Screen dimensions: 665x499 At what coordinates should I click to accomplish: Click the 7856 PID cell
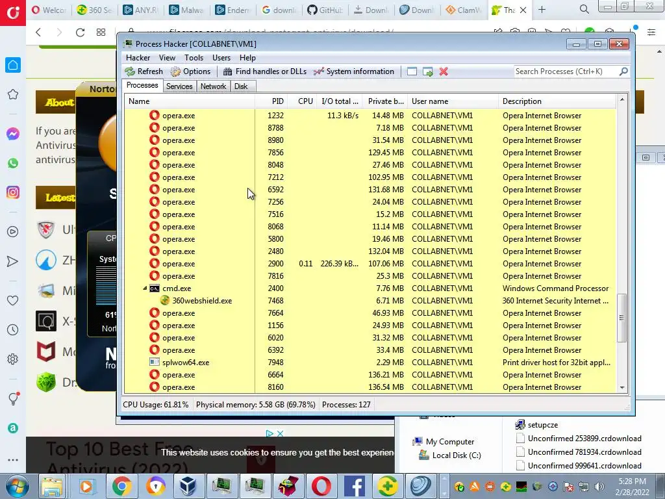275,152
